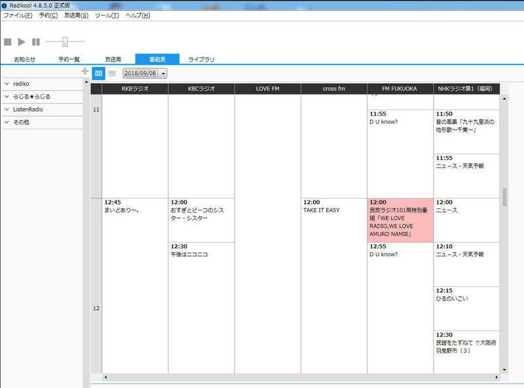The width and height of the screenshot is (524, 388).
Task: Click the volume slider handle
Action: [65, 41]
